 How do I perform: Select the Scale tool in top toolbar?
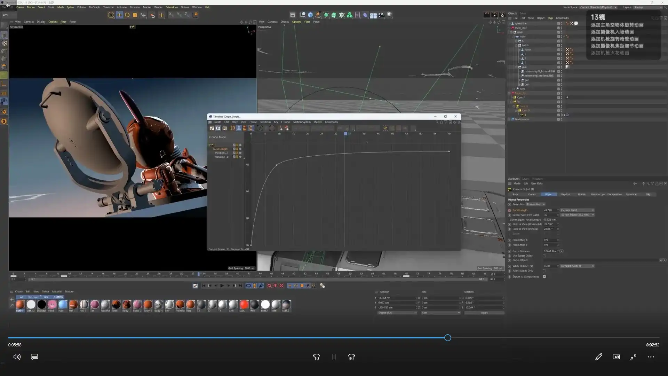[x=135, y=15]
